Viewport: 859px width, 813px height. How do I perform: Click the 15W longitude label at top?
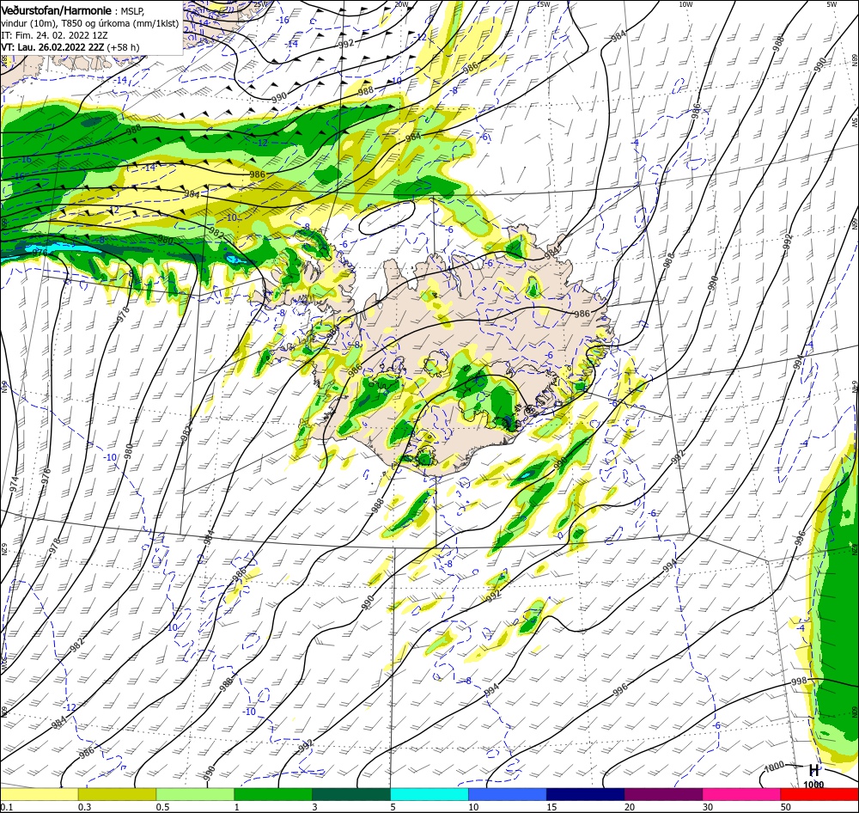coord(544,4)
